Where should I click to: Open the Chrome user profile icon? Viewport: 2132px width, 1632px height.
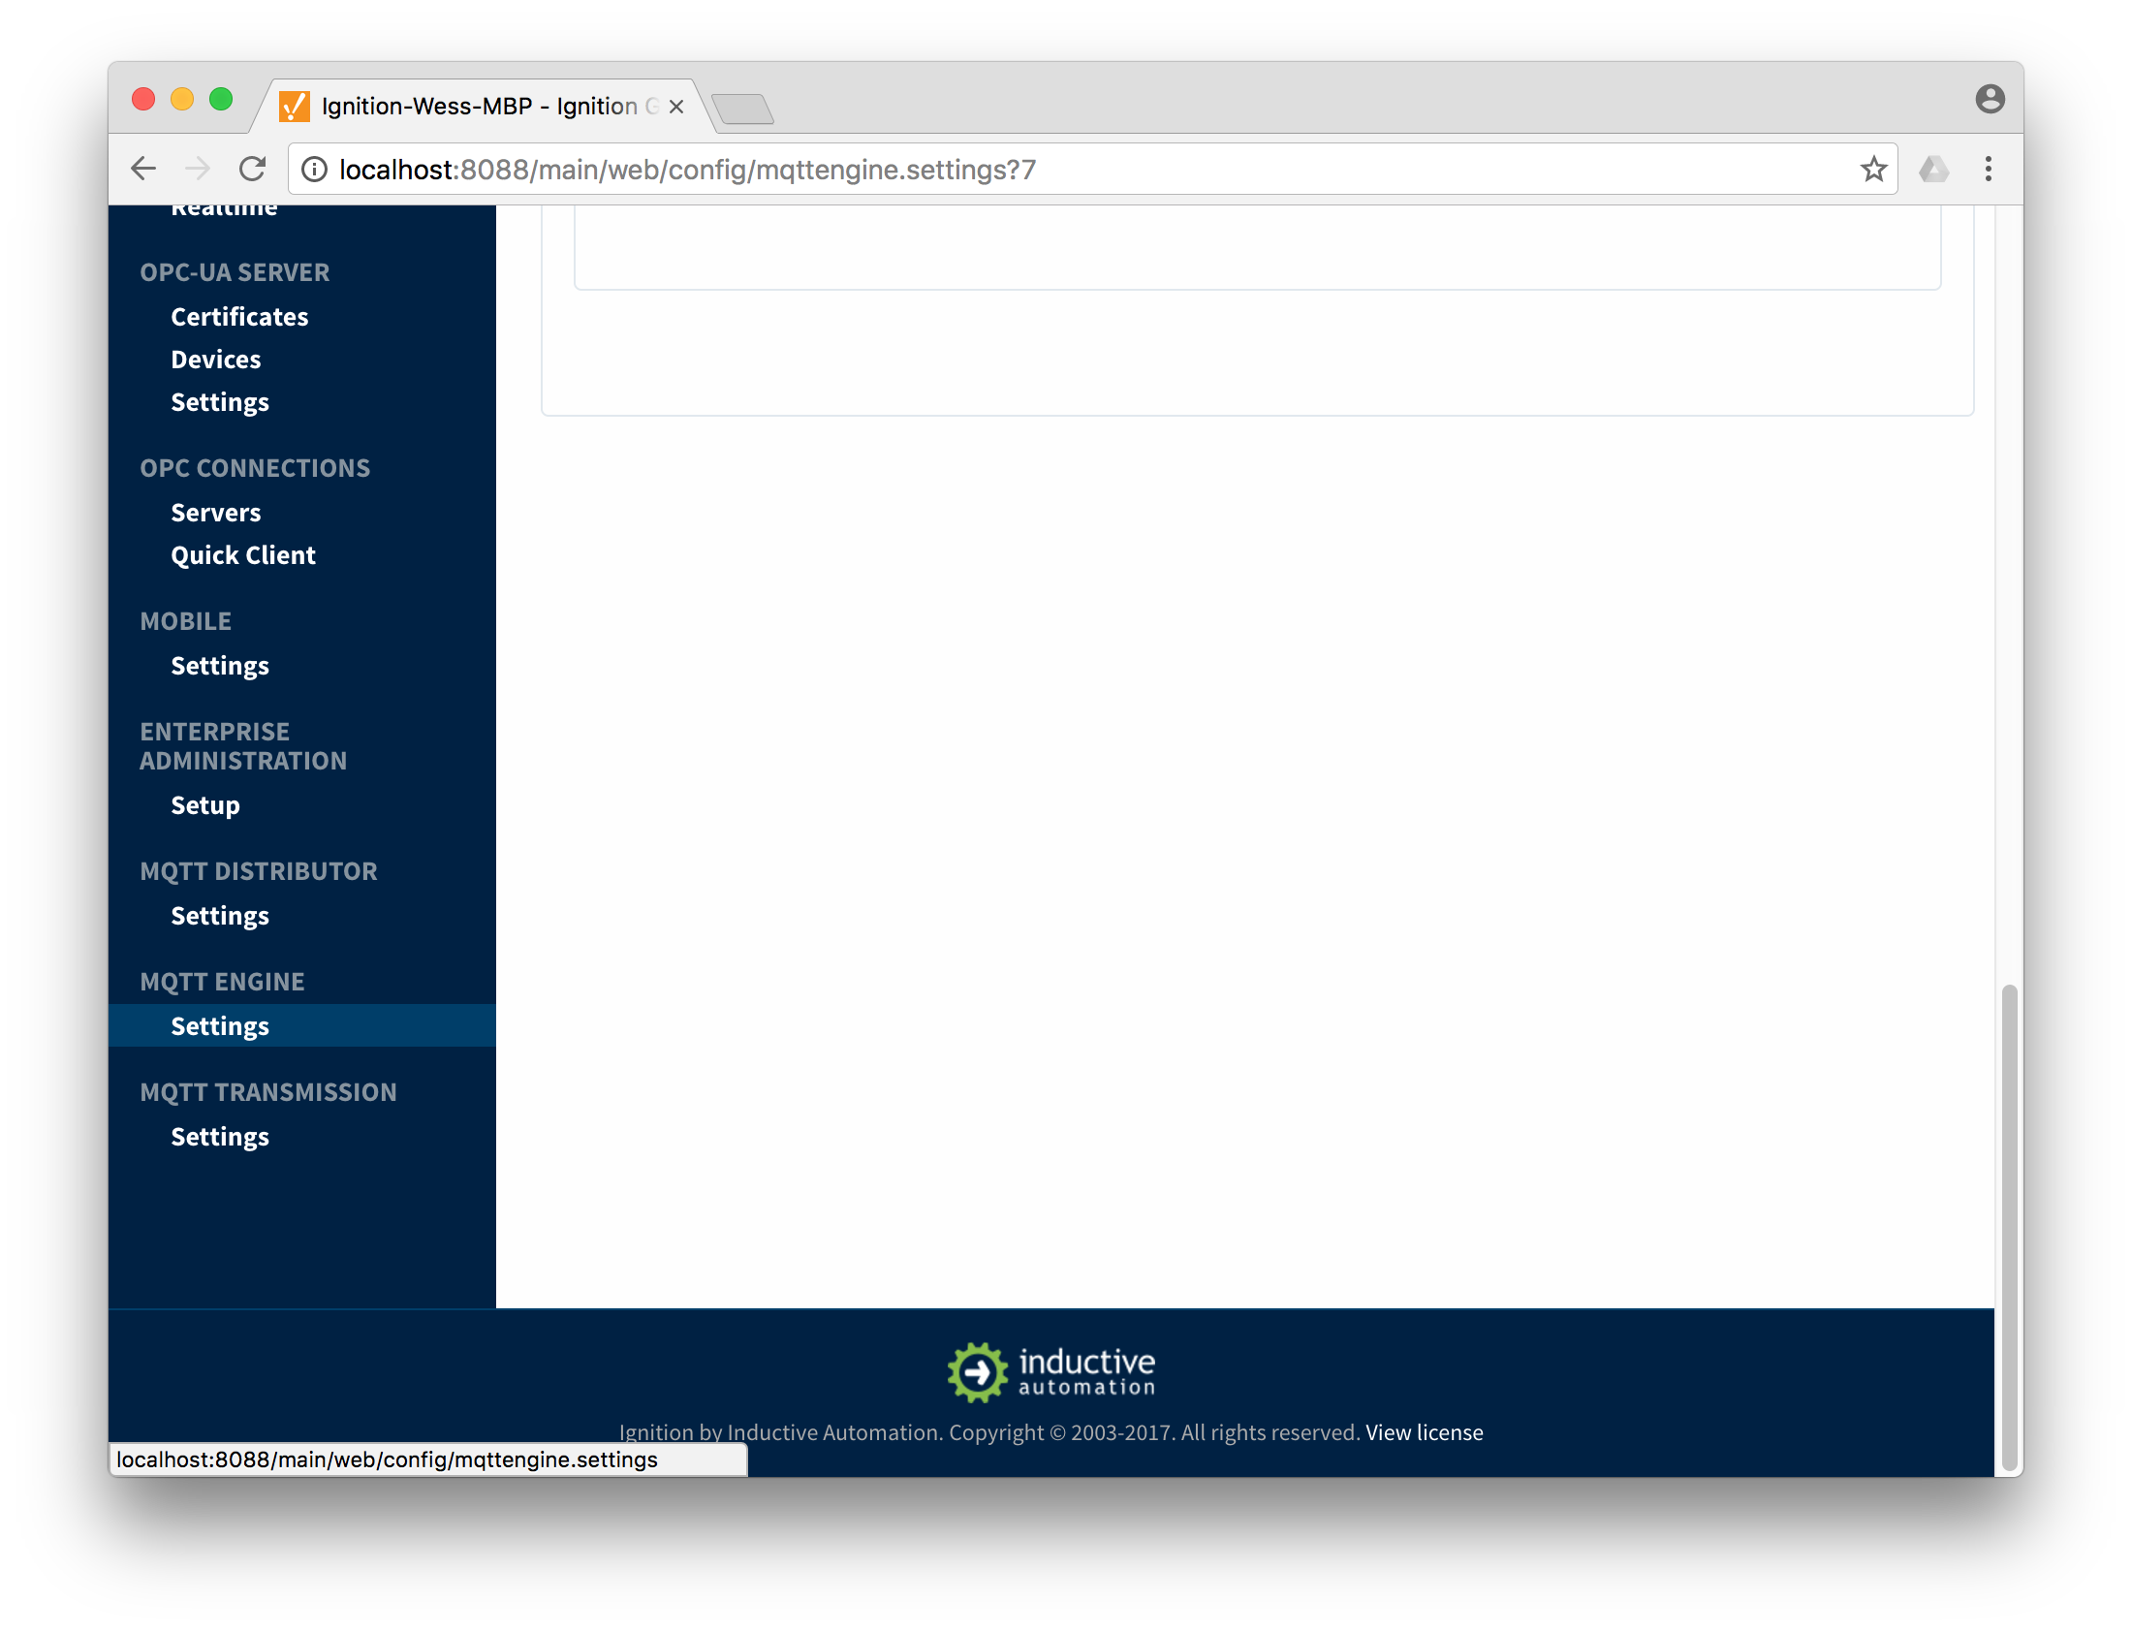click(1990, 98)
